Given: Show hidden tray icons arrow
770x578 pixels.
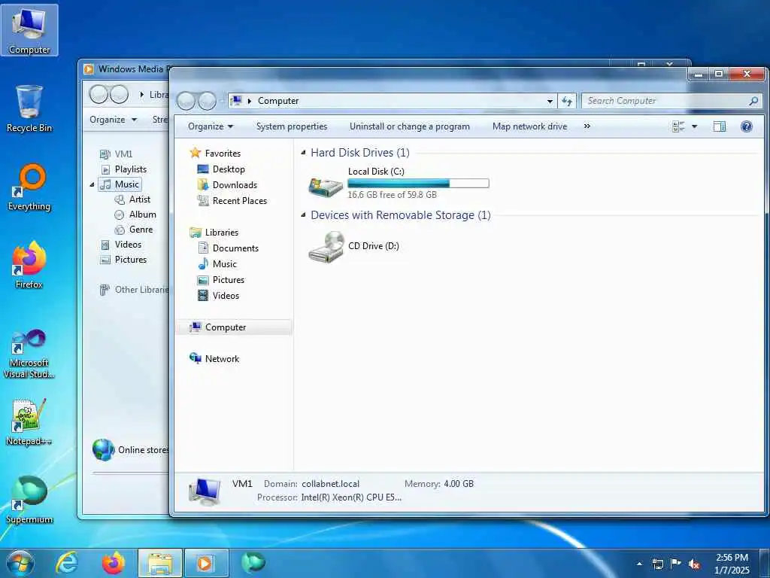Looking at the screenshot, I should point(639,564).
